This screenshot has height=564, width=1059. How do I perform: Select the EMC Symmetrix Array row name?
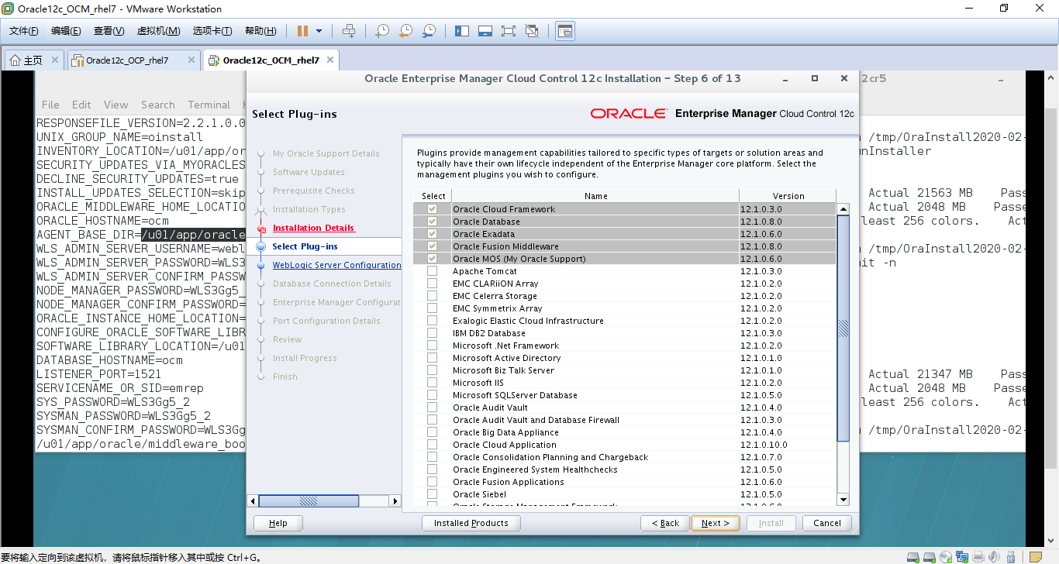tap(498, 308)
